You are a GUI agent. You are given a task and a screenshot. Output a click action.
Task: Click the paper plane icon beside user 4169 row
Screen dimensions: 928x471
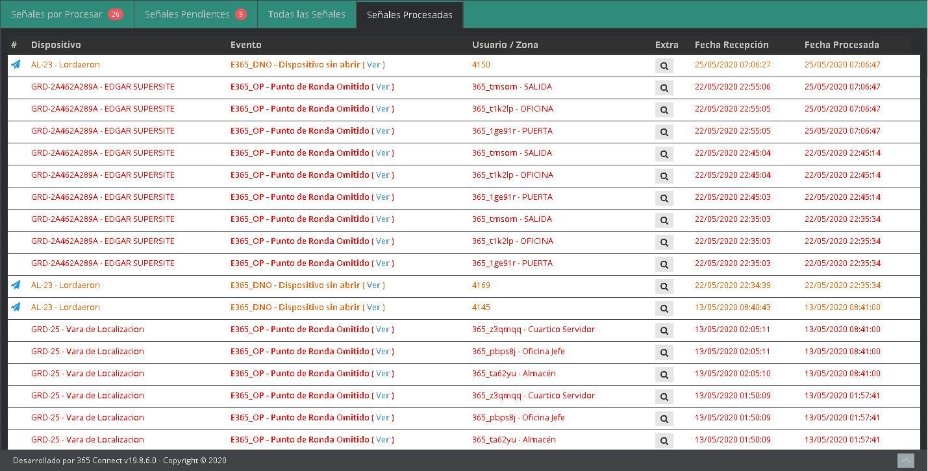click(16, 285)
